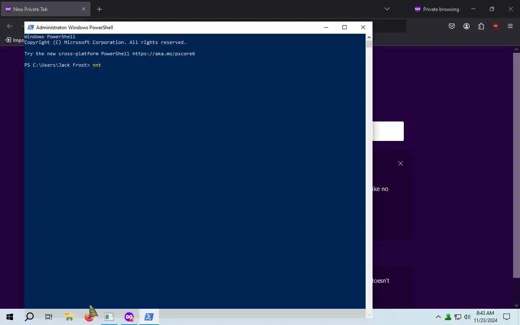Maximize the PowerShell window
The image size is (520, 325).
point(344,27)
